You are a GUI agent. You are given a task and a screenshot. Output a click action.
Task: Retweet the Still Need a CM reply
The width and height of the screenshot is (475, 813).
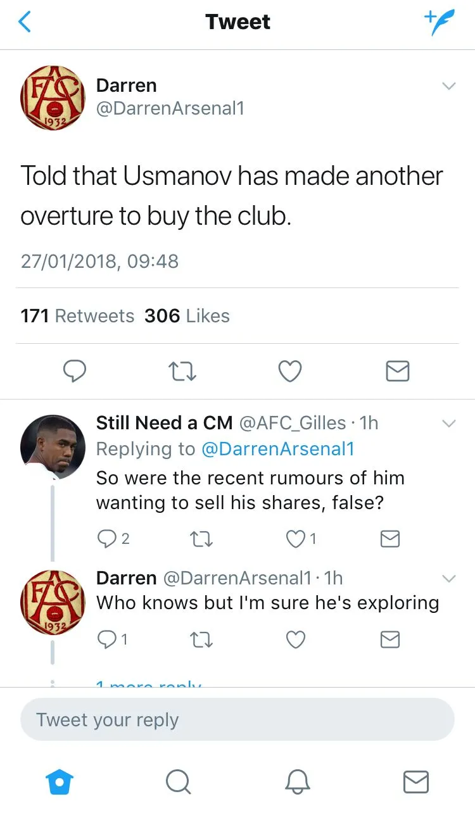[201, 539]
